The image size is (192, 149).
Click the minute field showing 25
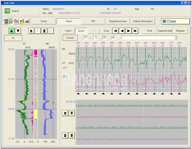[x=104, y=38]
